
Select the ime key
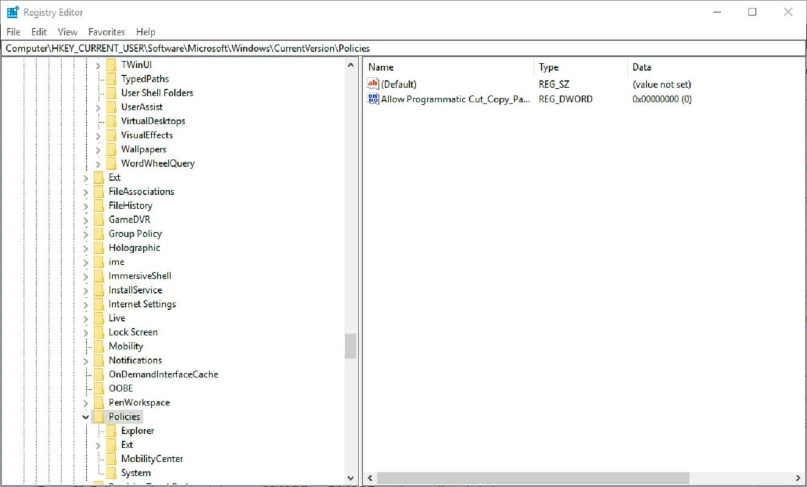[x=116, y=262]
